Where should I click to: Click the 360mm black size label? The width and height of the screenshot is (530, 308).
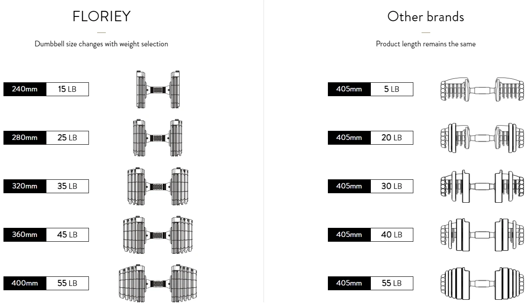click(25, 235)
